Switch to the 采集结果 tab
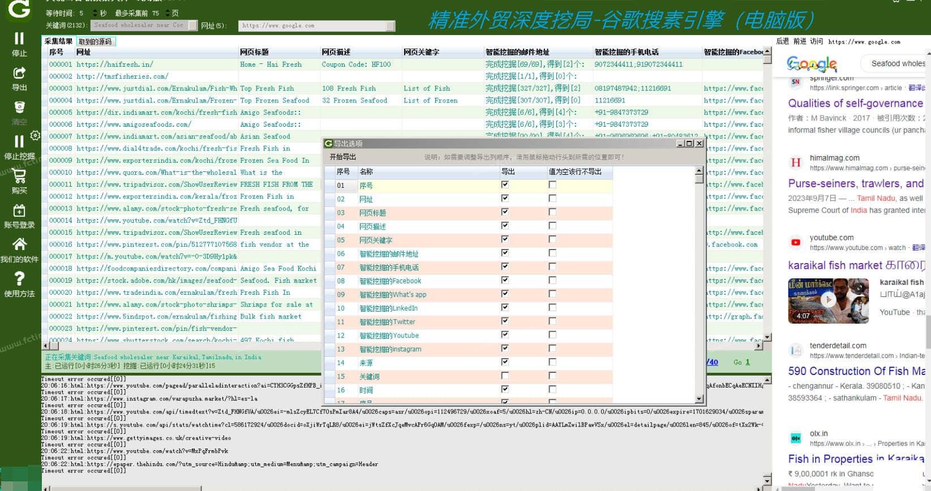 [x=58, y=41]
